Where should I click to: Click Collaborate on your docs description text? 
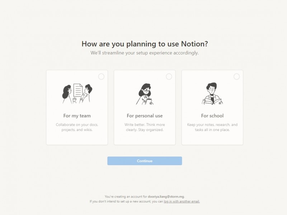point(77,127)
